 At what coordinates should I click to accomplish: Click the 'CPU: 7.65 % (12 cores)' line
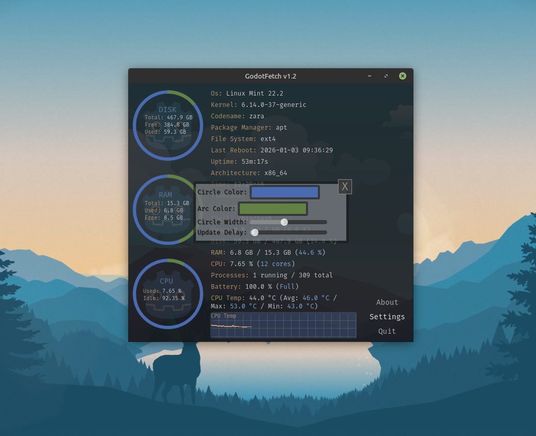[253, 264]
